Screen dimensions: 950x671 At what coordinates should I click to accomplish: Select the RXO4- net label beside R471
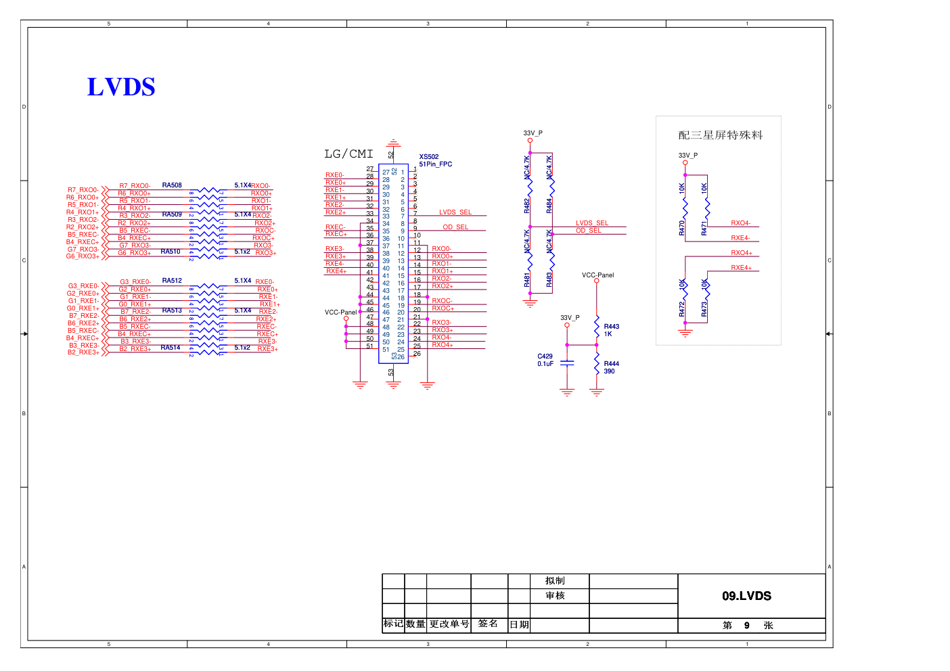point(740,223)
